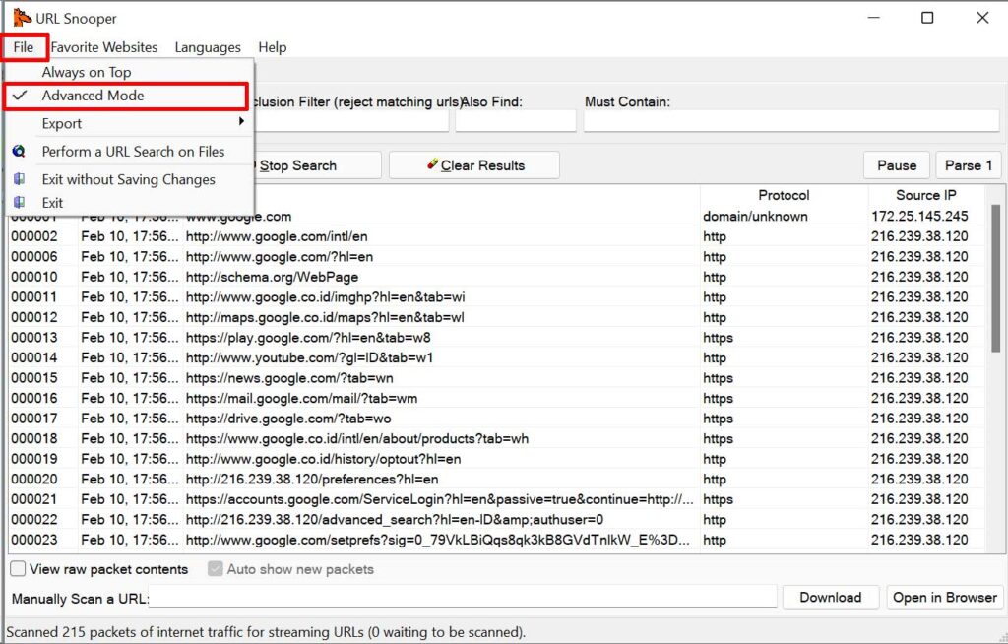Viewport: 1008px width, 644px height.
Task: Select the accounts.google.com ServiceLogin row
Action: coord(496,499)
